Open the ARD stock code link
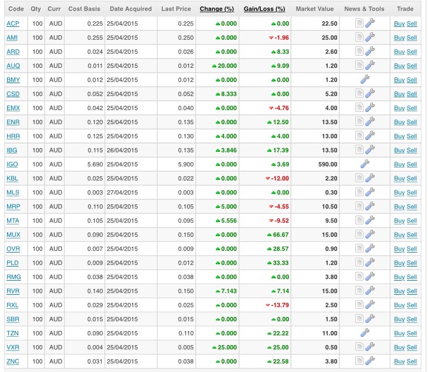The height and width of the screenshot is (372, 428). point(13,52)
